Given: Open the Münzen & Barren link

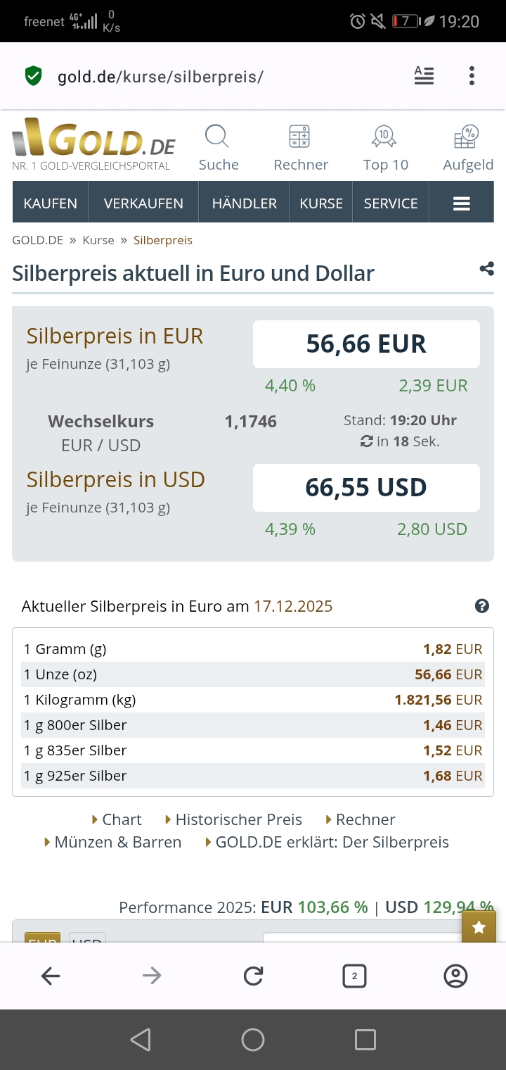Looking at the screenshot, I should [117, 842].
